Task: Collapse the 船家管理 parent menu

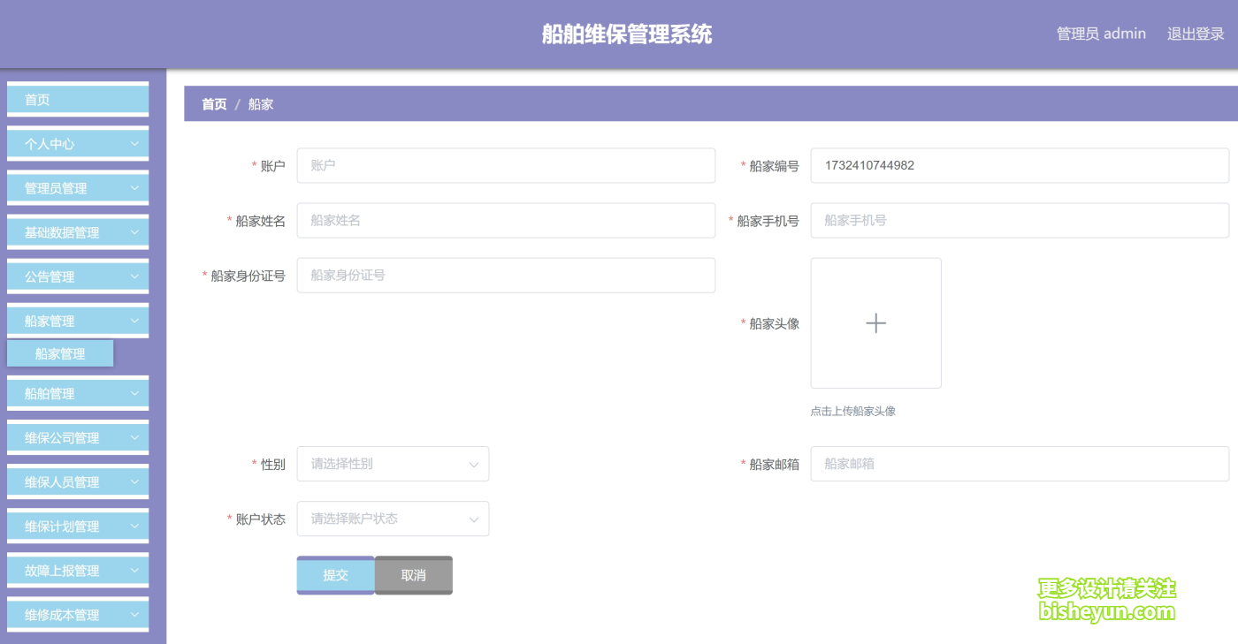Action: [x=78, y=321]
